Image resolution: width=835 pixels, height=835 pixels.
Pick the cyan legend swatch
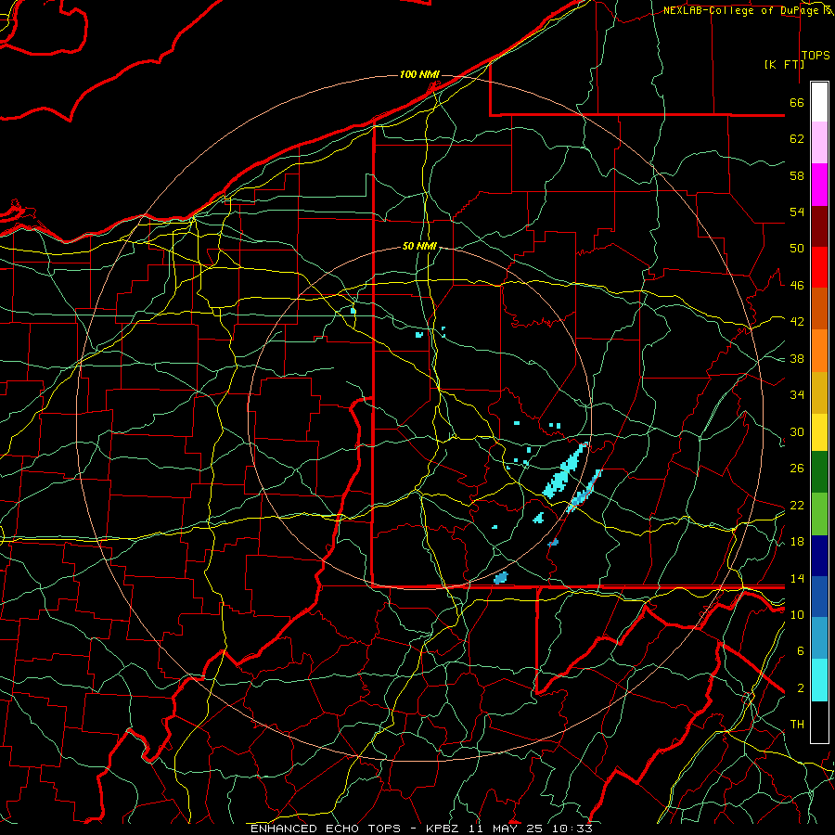tap(819, 680)
